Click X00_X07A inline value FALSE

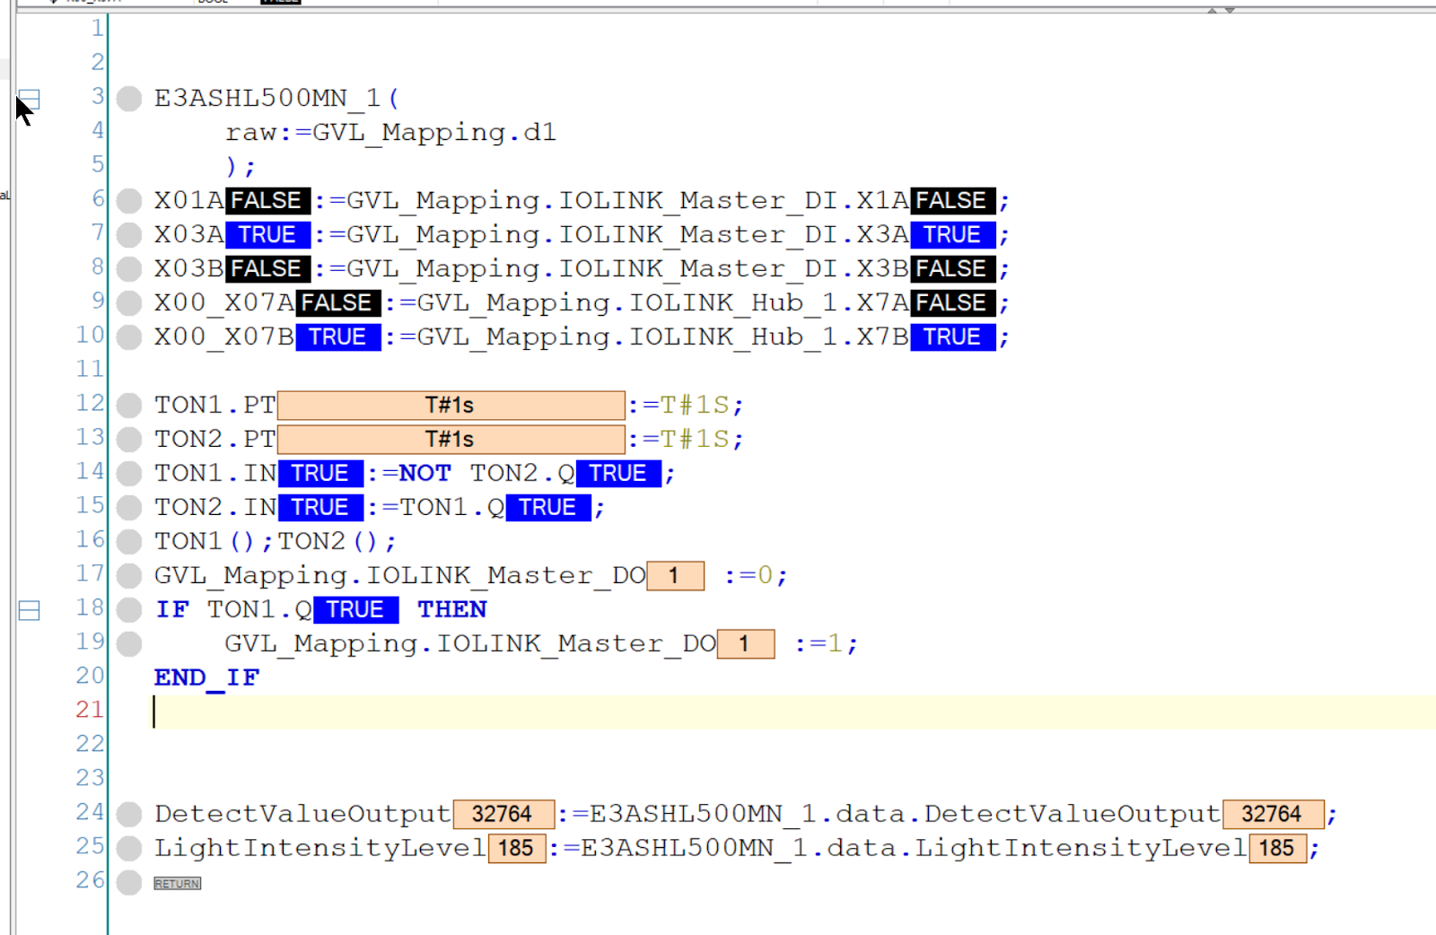pos(338,303)
